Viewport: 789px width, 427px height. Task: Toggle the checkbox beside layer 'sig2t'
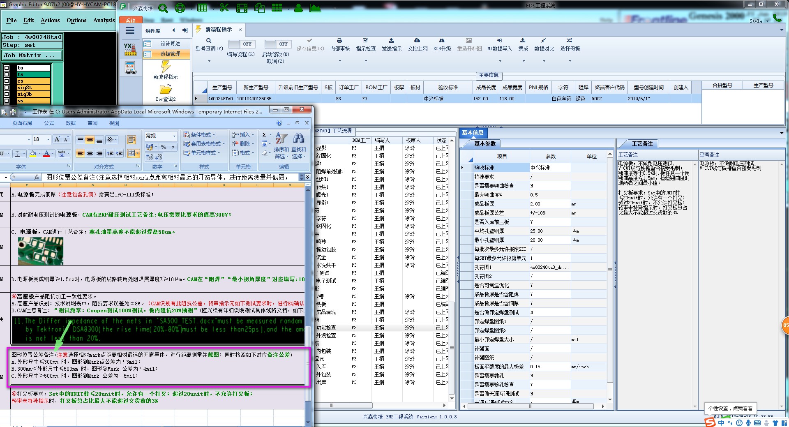[x=7, y=88]
